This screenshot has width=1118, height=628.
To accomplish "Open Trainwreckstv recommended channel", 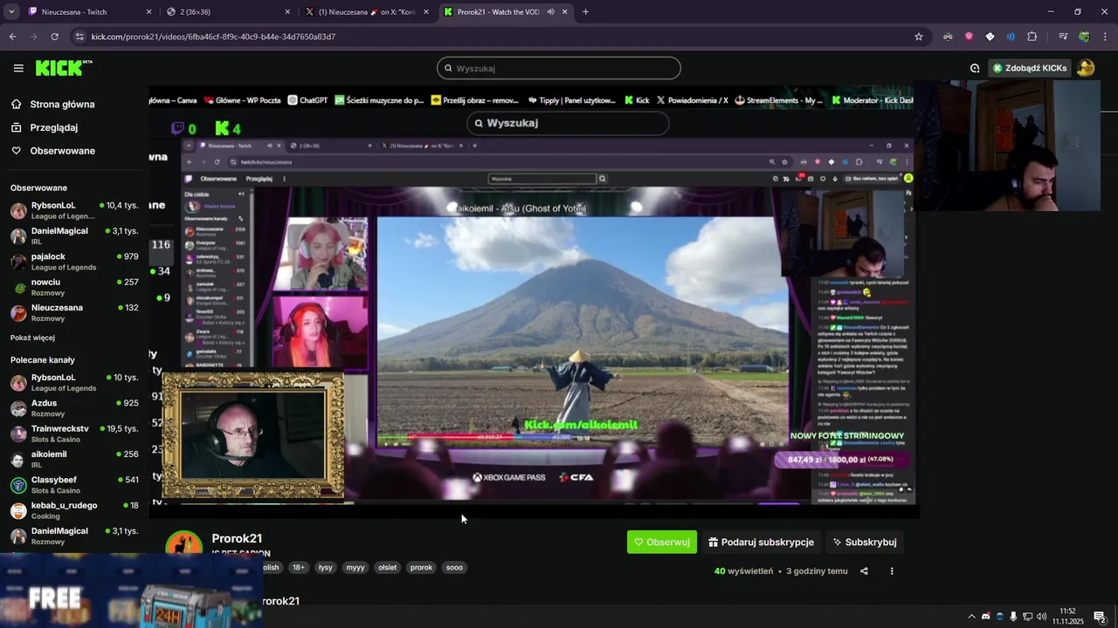I will (74, 433).
